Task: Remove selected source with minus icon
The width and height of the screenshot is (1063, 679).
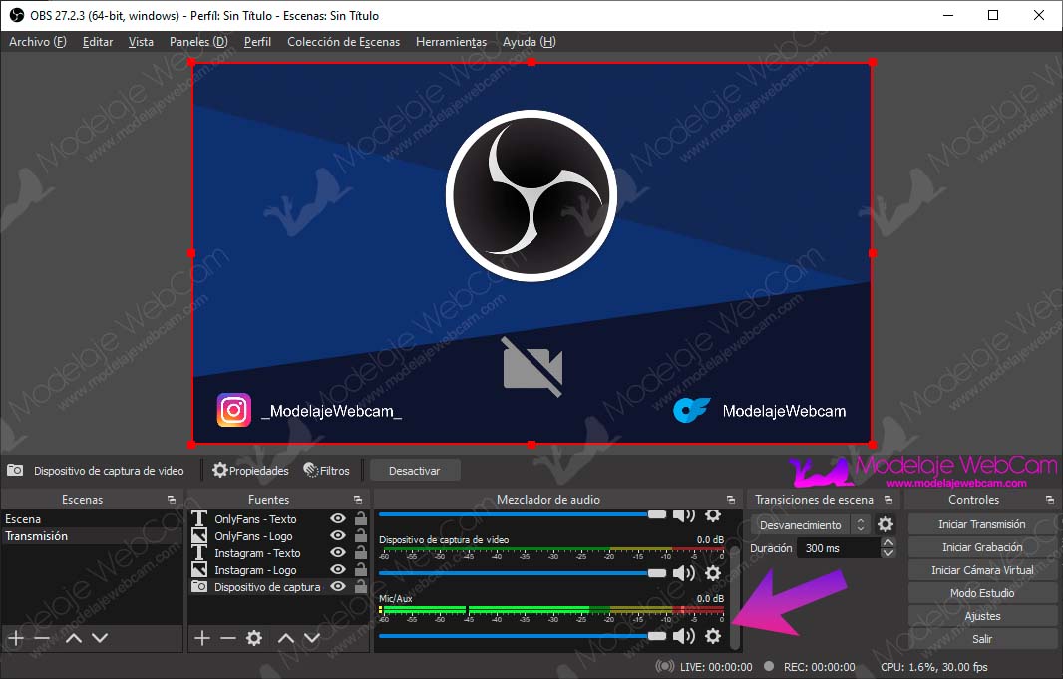Action: click(x=227, y=638)
